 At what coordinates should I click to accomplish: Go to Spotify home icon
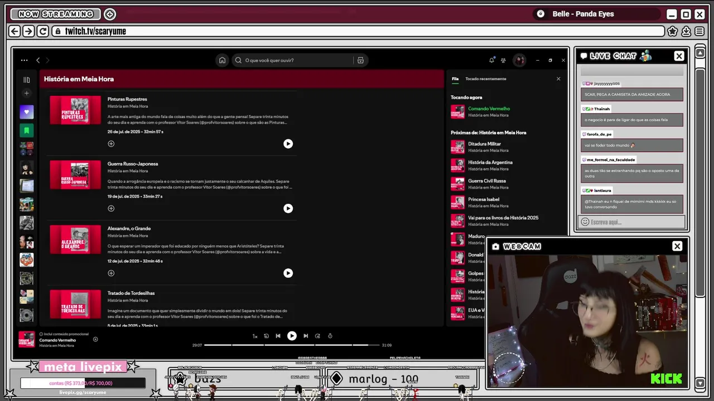(x=222, y=60)
